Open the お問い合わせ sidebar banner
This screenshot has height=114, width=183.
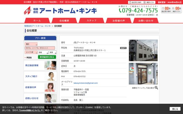point(40,98)
